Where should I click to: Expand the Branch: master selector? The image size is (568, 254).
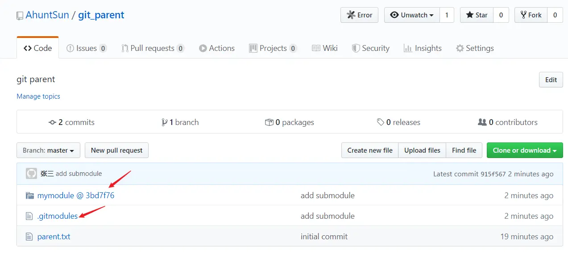(48, 150)
